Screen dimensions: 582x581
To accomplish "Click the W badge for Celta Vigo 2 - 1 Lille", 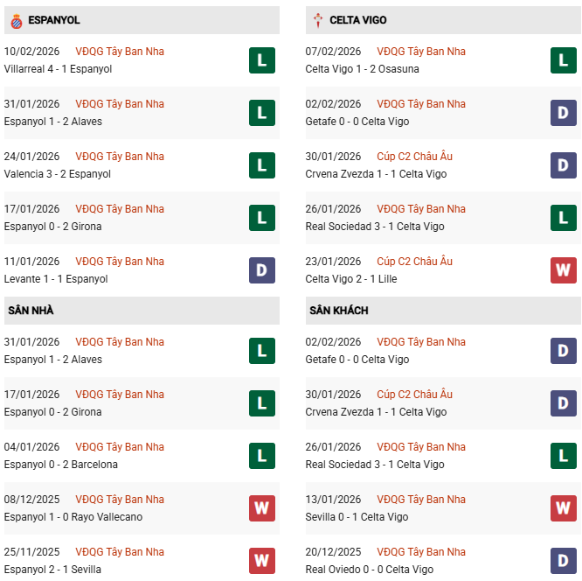I will tap(563, 270).
